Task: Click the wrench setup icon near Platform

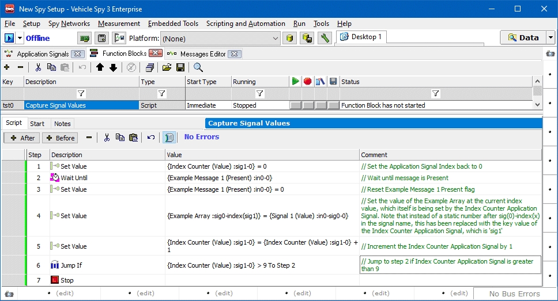Action: (x=325, y=38)
